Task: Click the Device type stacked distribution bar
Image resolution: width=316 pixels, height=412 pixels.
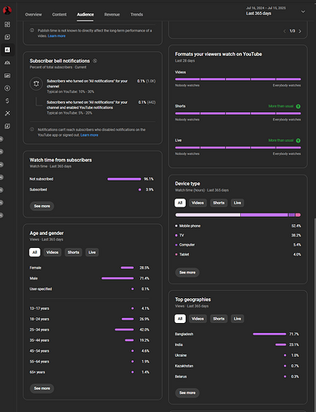Action: coord(238,215)
